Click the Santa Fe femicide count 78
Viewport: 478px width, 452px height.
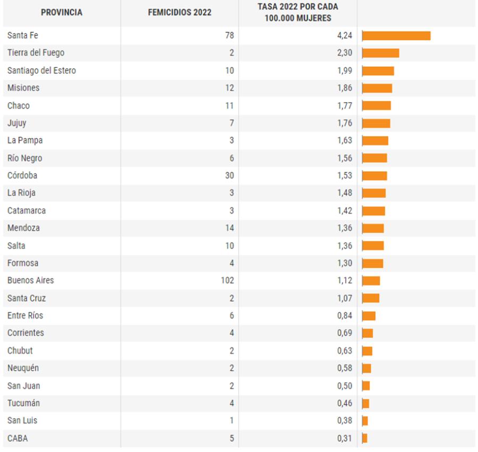[229, 36]
